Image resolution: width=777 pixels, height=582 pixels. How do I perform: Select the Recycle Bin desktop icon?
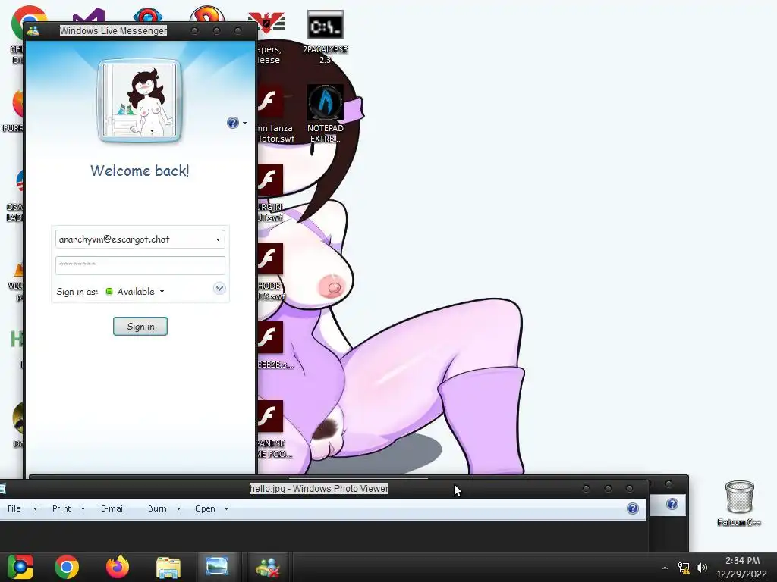739,503
